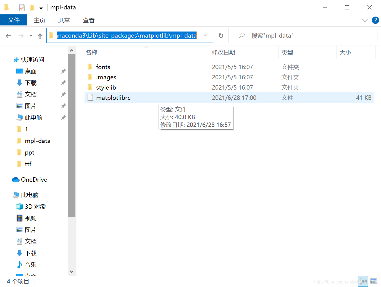Unpin 下载 via its pin icon
The image size is (381, 287).
(x=63, y=83)
